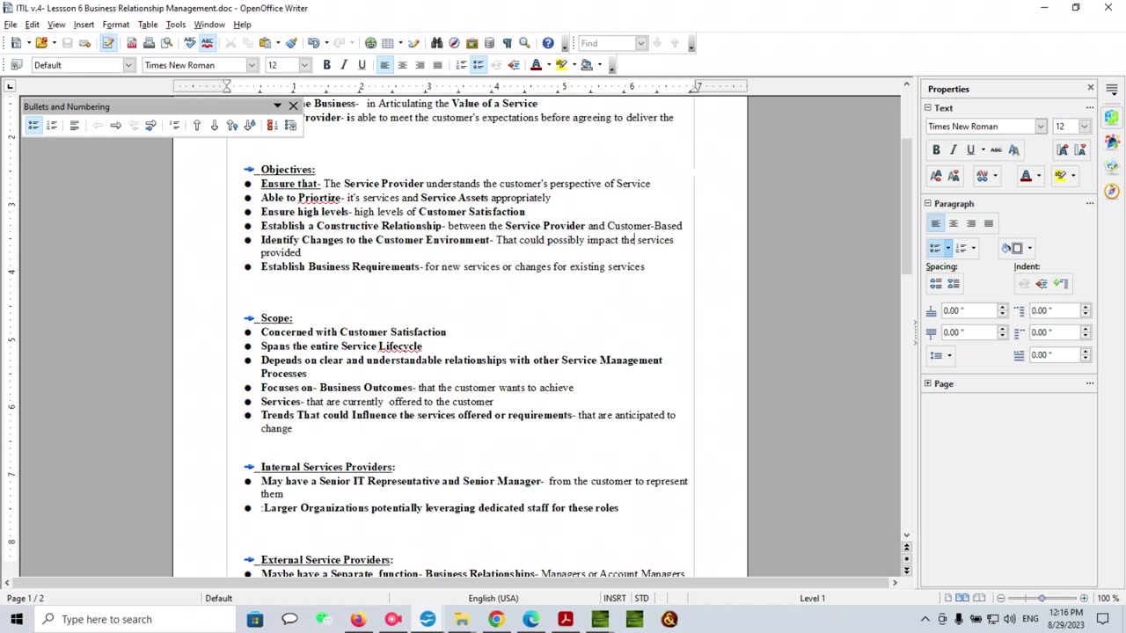Insert unnumbered entry in Bullets toolbar
This screenshot has height=633, width=1126.
tap(174, 126)
